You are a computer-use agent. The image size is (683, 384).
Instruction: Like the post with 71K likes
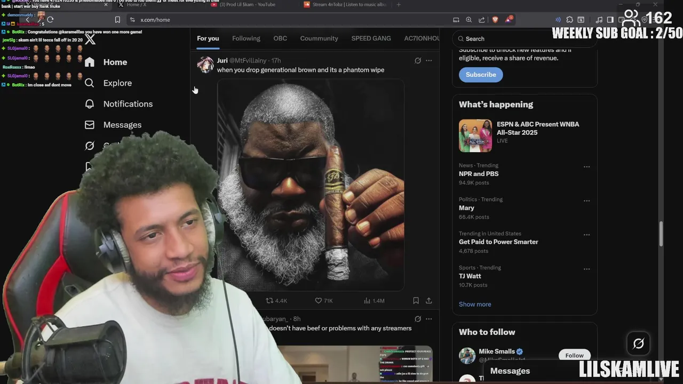pos(324,301)
